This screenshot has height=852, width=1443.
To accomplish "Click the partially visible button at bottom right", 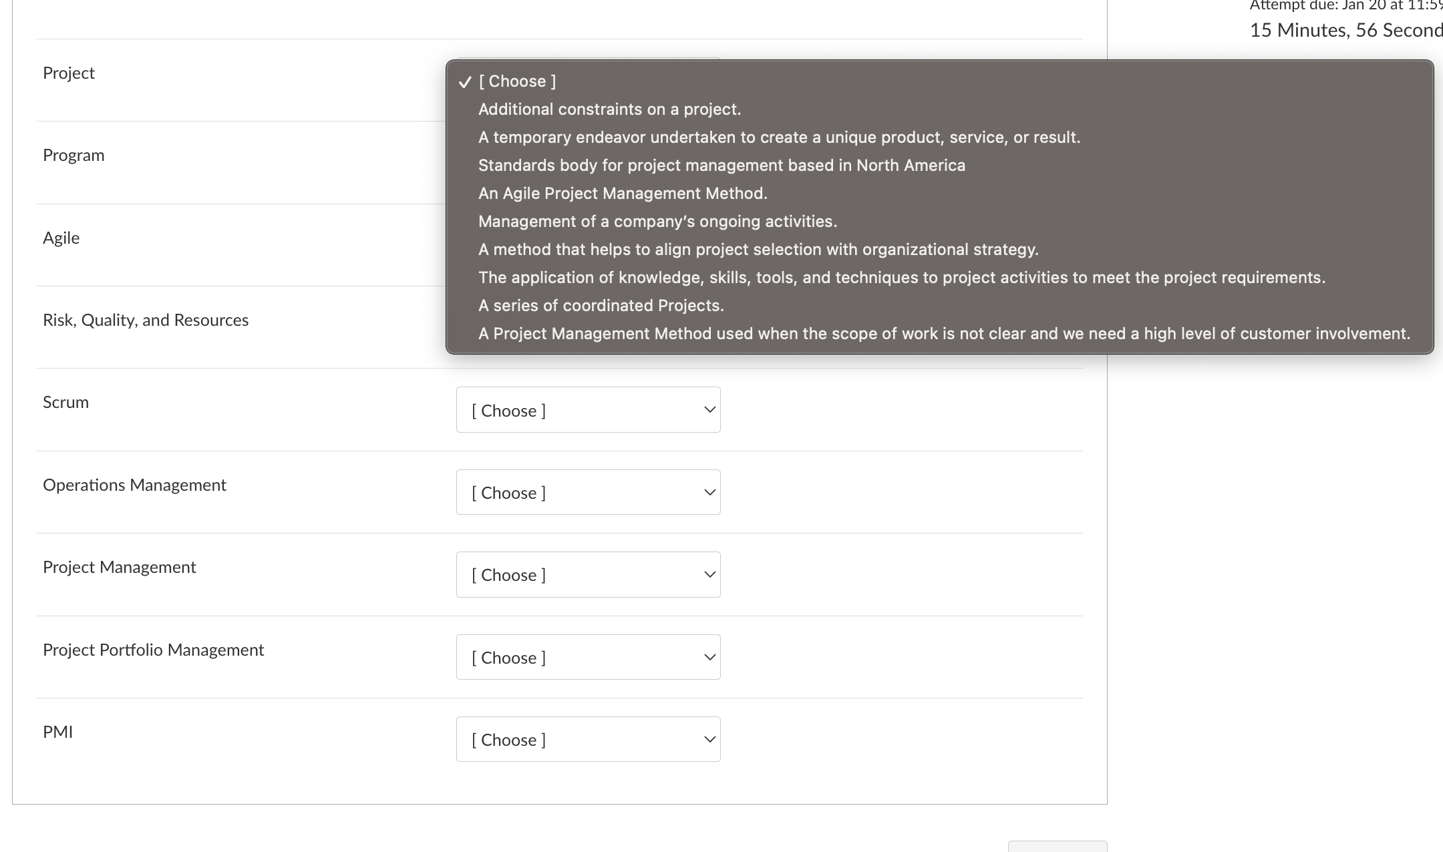I will 1057,846.
